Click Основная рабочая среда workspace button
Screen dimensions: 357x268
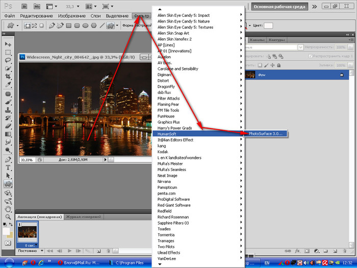coord(279,7)
